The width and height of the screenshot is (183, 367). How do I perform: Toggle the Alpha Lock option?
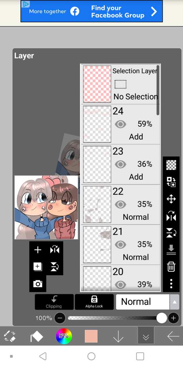pos(94,302)
